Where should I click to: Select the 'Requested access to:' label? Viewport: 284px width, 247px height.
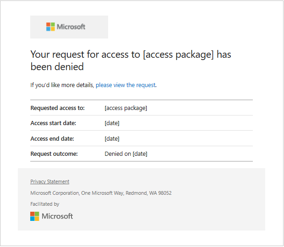click(x=57, y=108)
